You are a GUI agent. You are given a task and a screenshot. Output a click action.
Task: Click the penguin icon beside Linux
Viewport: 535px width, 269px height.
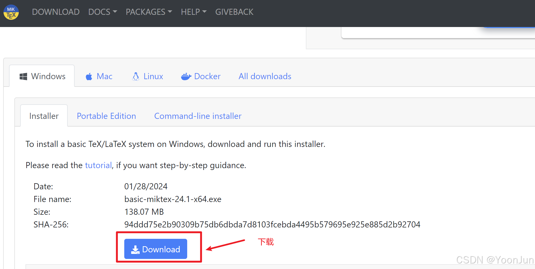pyautogui.click(x=136, y=77)
